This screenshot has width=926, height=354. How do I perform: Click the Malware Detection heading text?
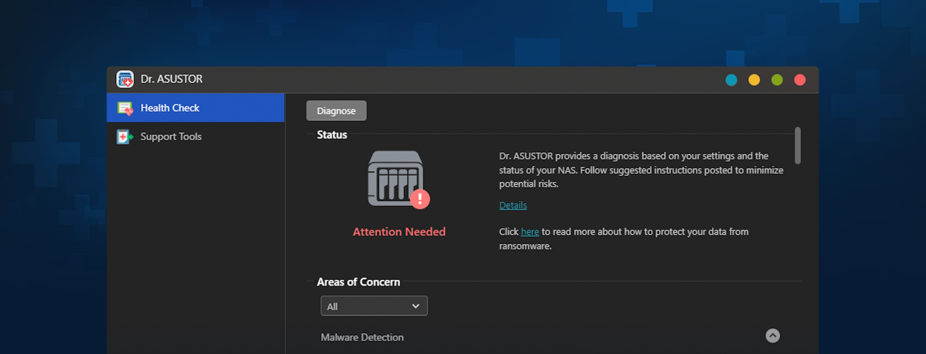(x=362, y=337)
